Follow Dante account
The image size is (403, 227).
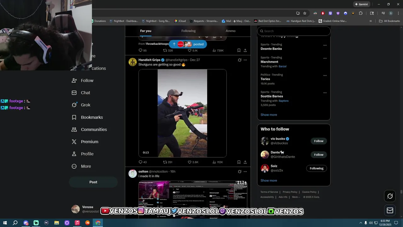(x=319, y=154)
